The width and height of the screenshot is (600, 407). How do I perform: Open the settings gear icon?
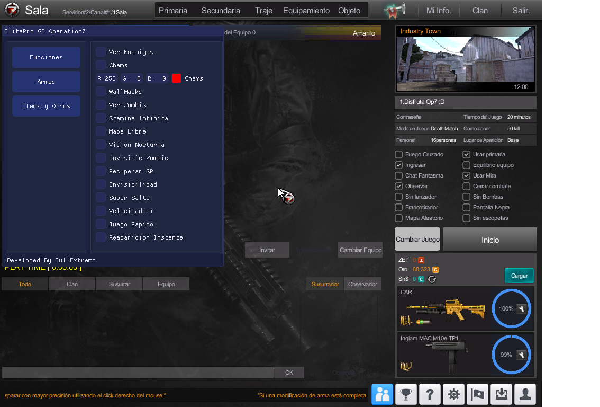tap(453, 394)
